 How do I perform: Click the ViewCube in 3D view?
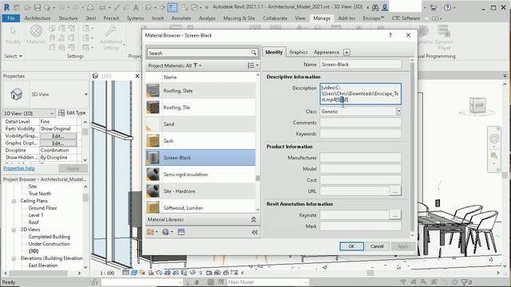click(x=477, y=106)
